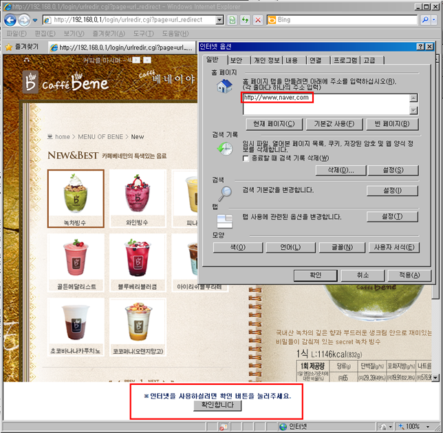The height and width of the screenshot is (433, 443).
Task: Click the dialog 확인 button
Action: [315, 275]
